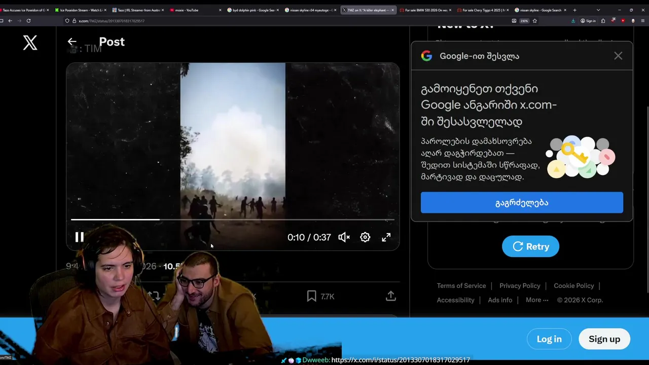Open browser hamburger application menu
The image size is (649, 365).
point(643,21)
